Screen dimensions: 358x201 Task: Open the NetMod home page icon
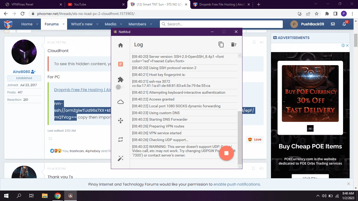coord(121,45)
